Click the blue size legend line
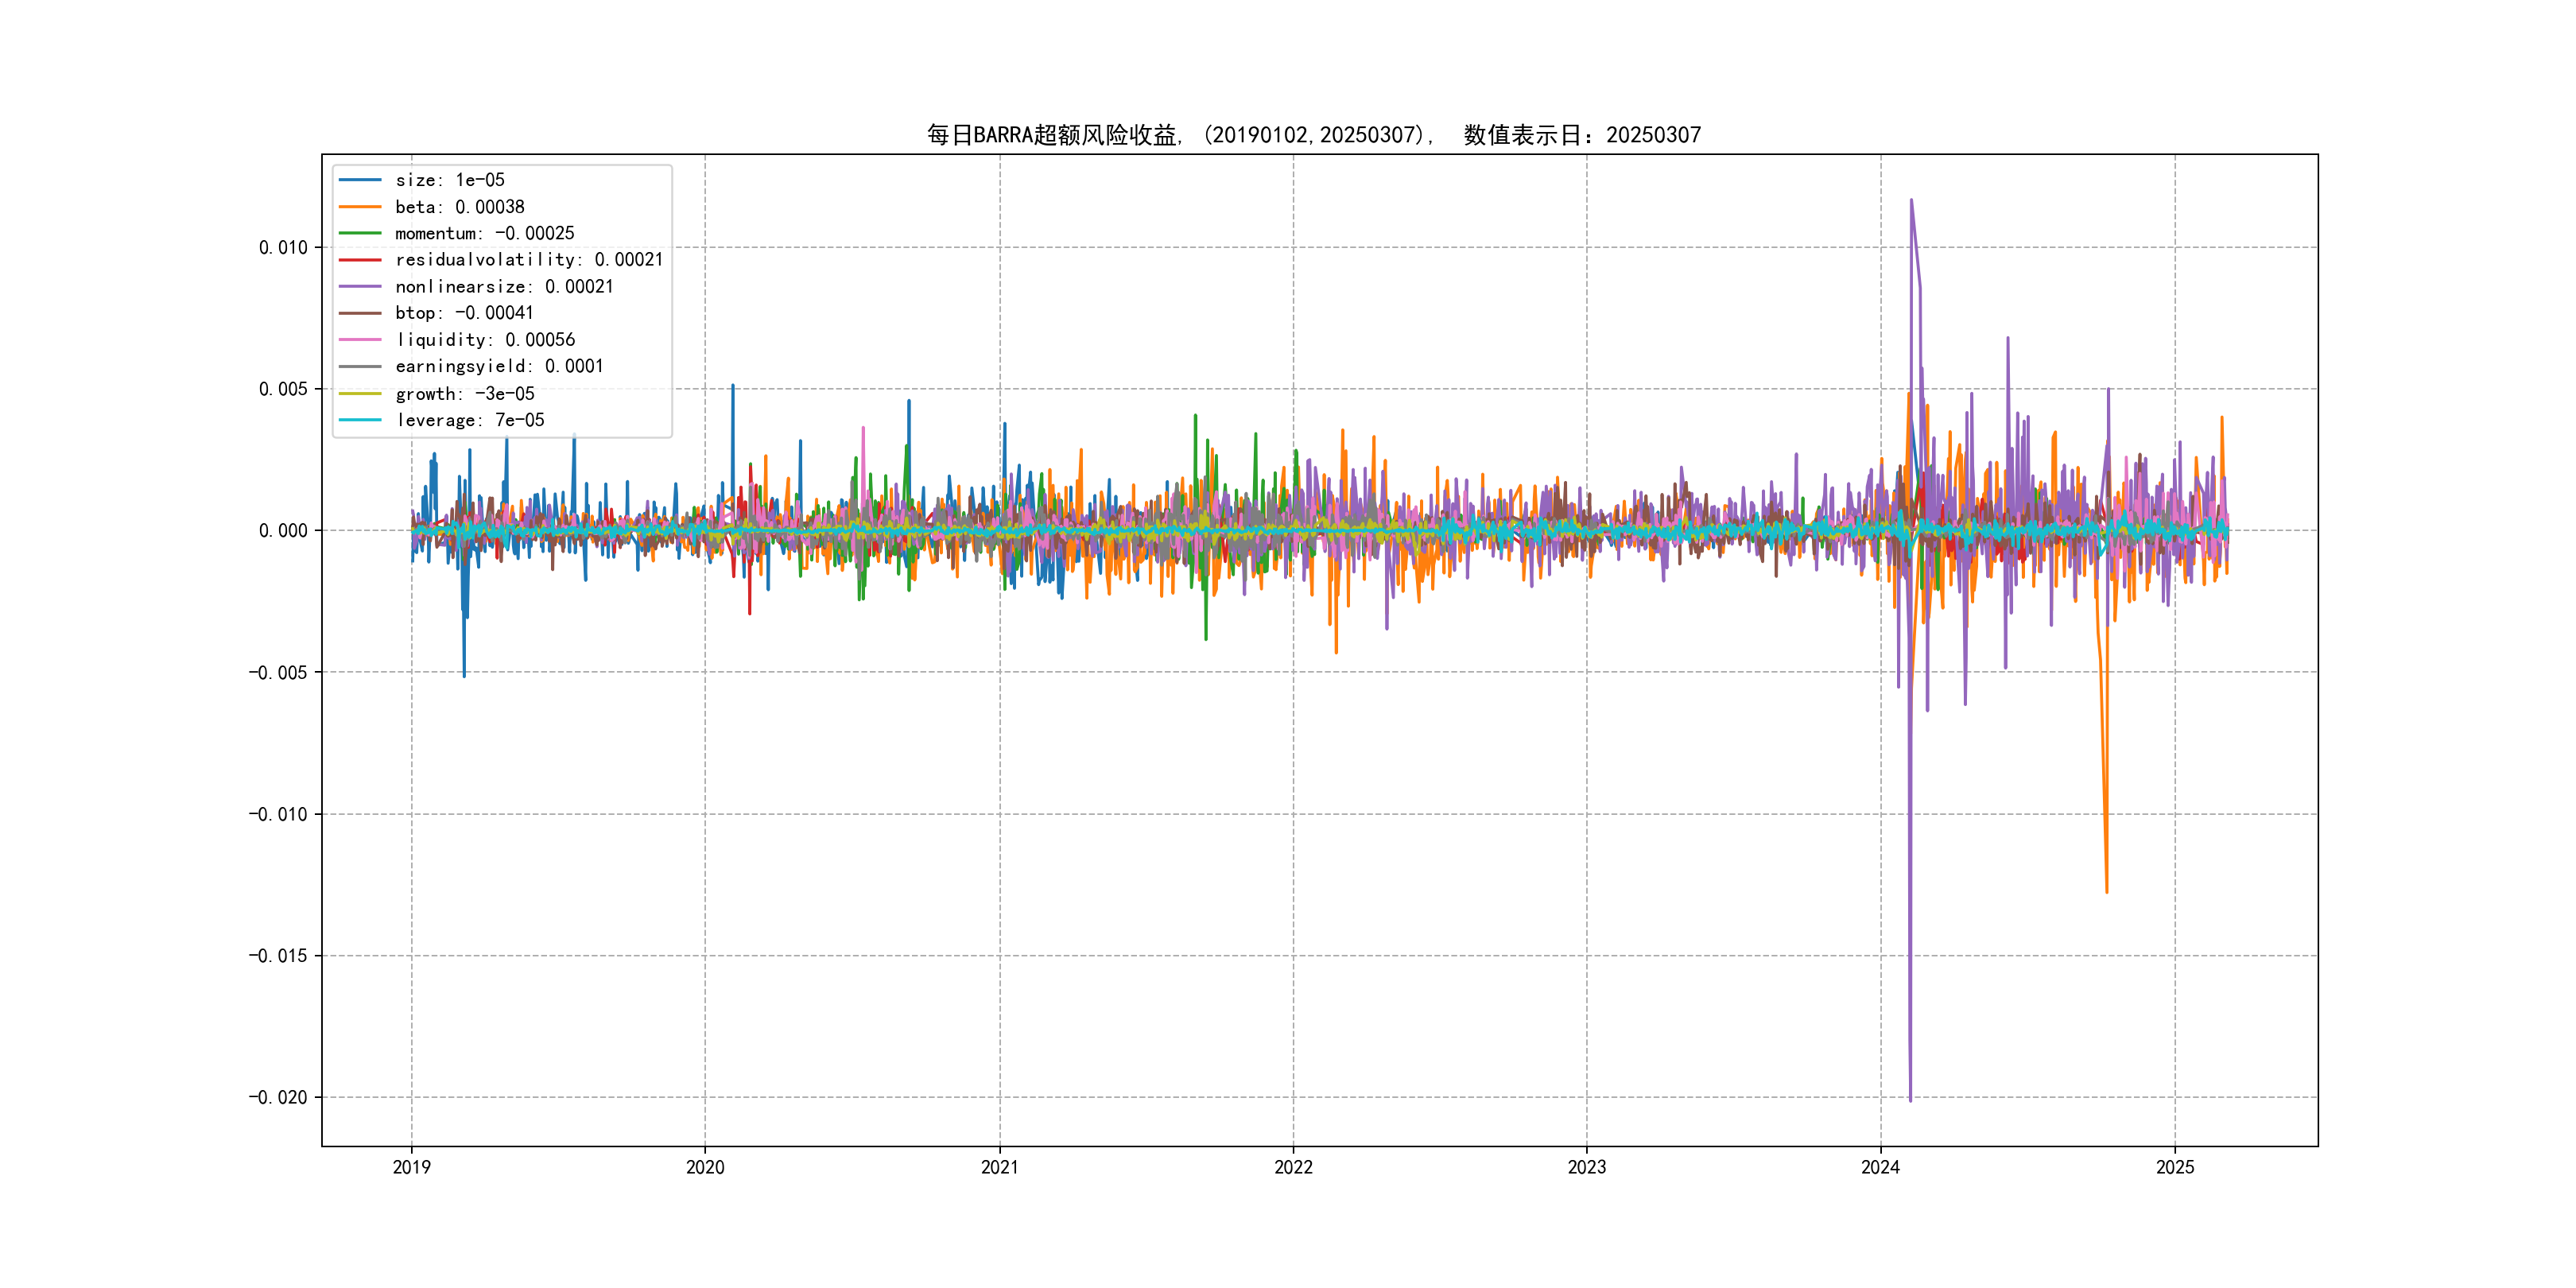 [x=360, y=180]
